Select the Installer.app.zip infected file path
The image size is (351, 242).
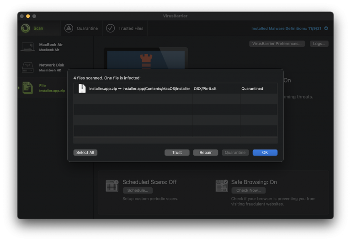[x=139, y=88]
